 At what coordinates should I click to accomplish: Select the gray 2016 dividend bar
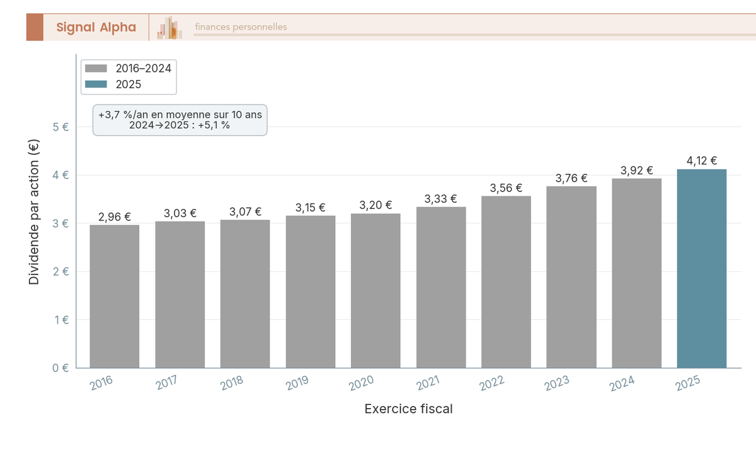(115, 296)
